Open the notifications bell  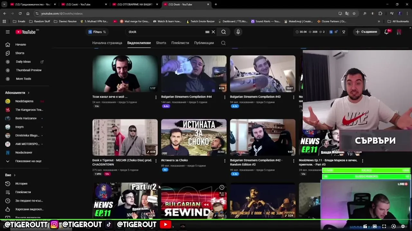387,32
